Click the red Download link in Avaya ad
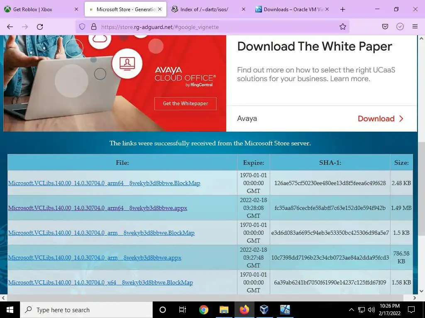 [x=381, y=118]
